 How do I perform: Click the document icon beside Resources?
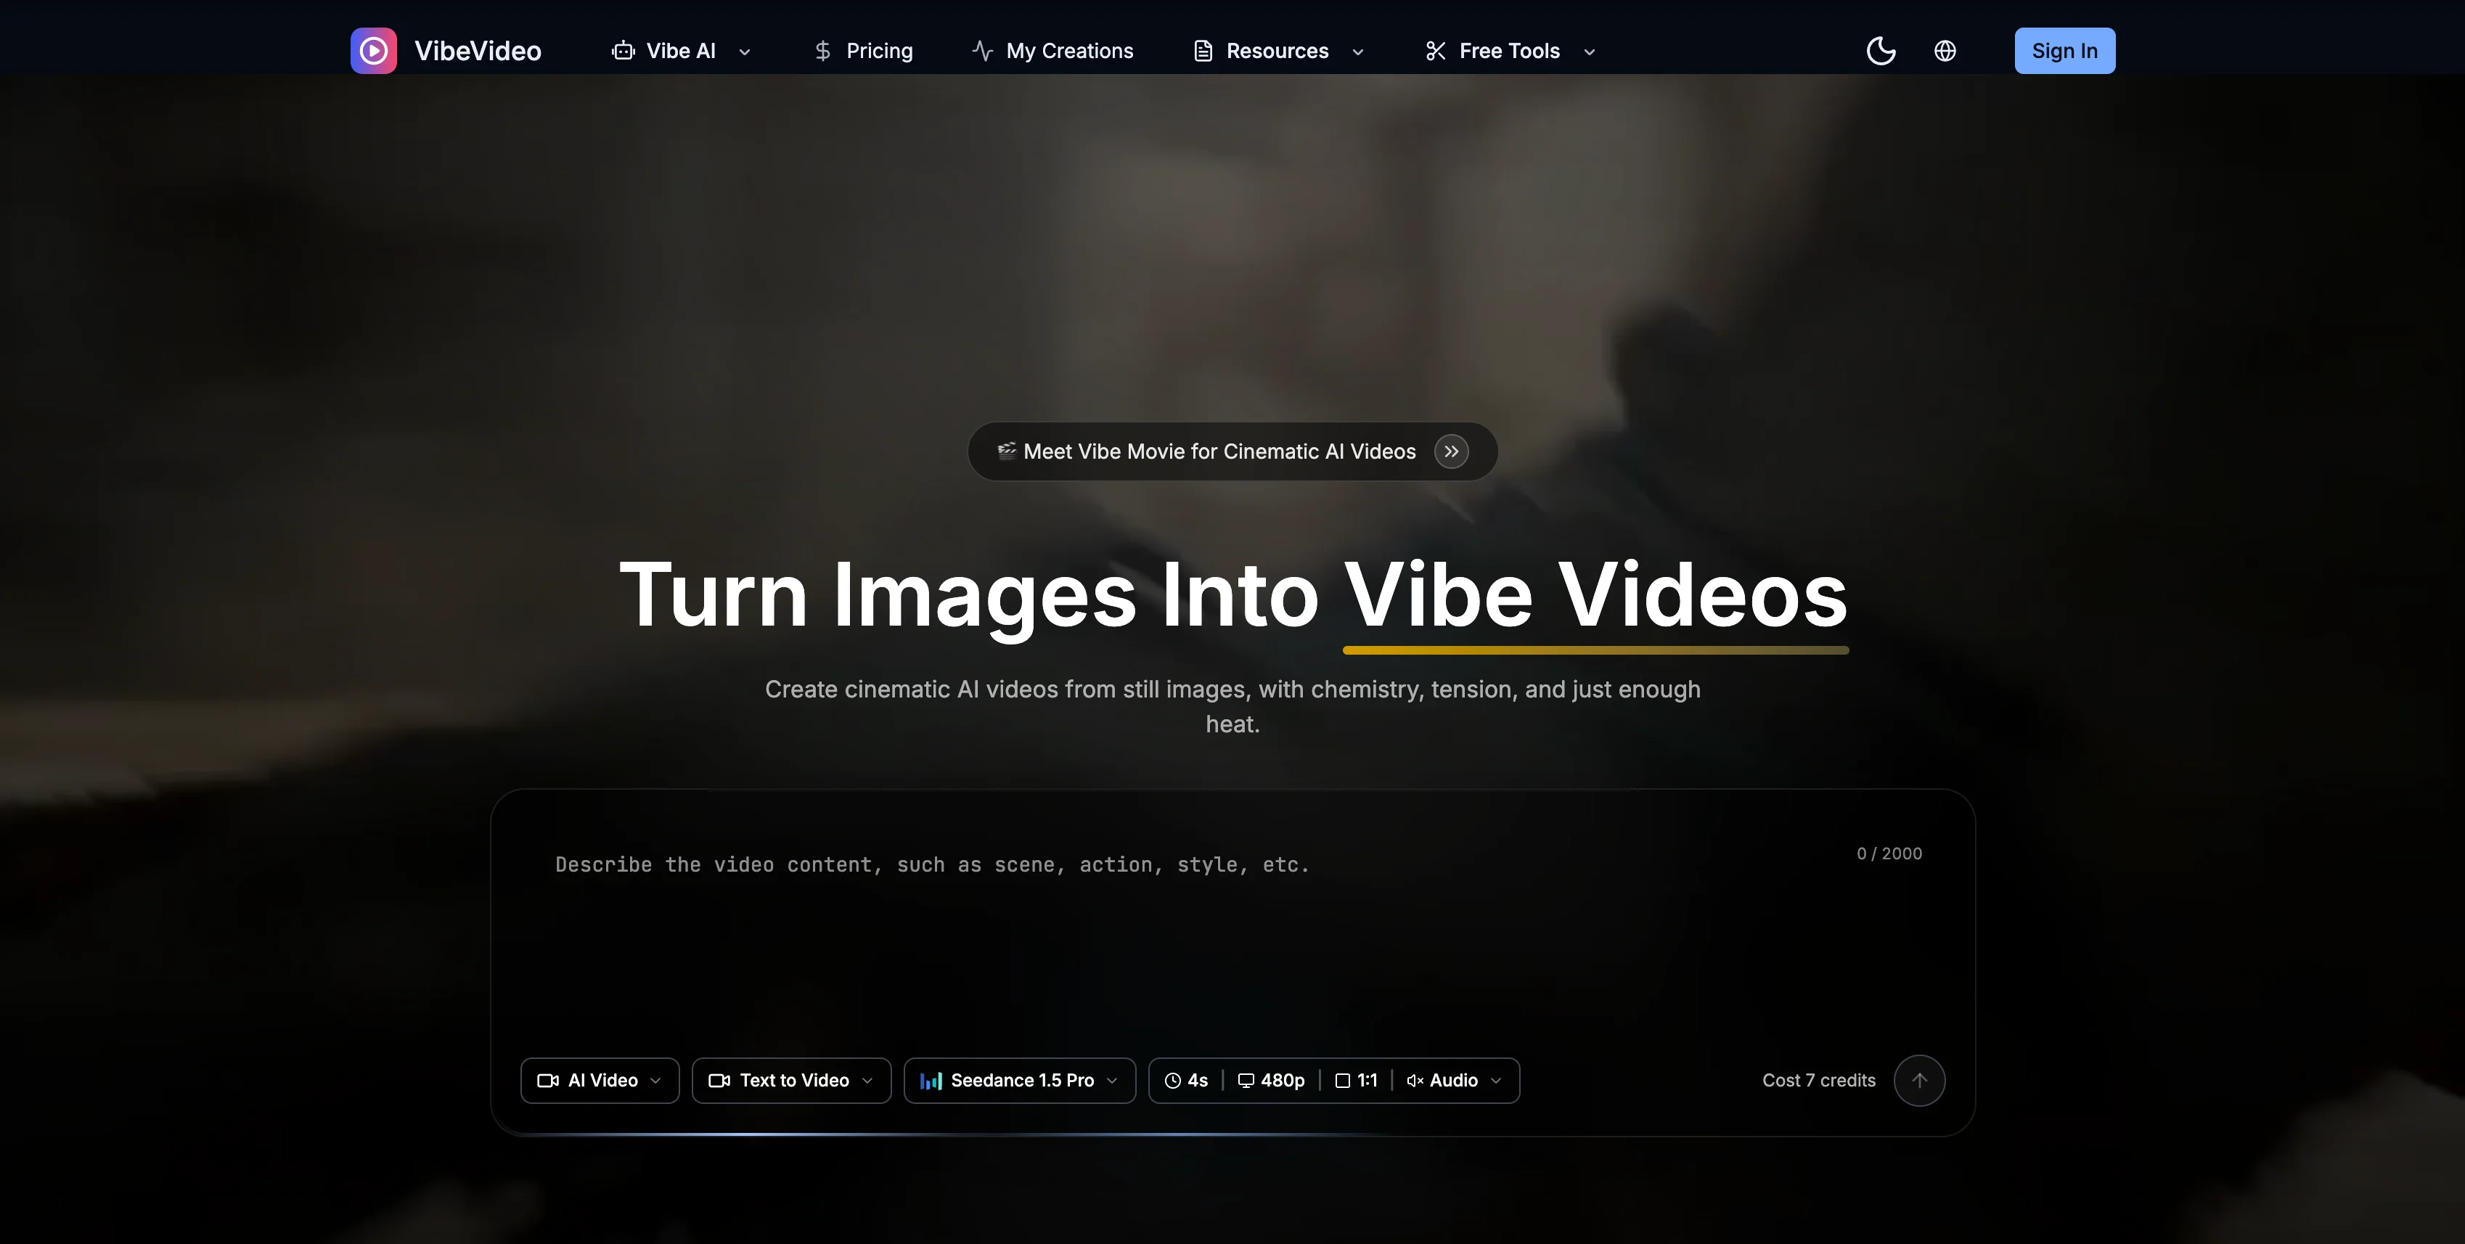[x=1203, y=51]
